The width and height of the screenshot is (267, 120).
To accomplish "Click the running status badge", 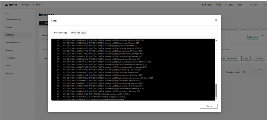I will pyautogui.click(x=253, y=37).
